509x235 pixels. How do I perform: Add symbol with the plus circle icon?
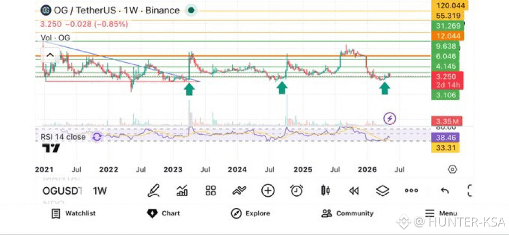click(268, 190)
